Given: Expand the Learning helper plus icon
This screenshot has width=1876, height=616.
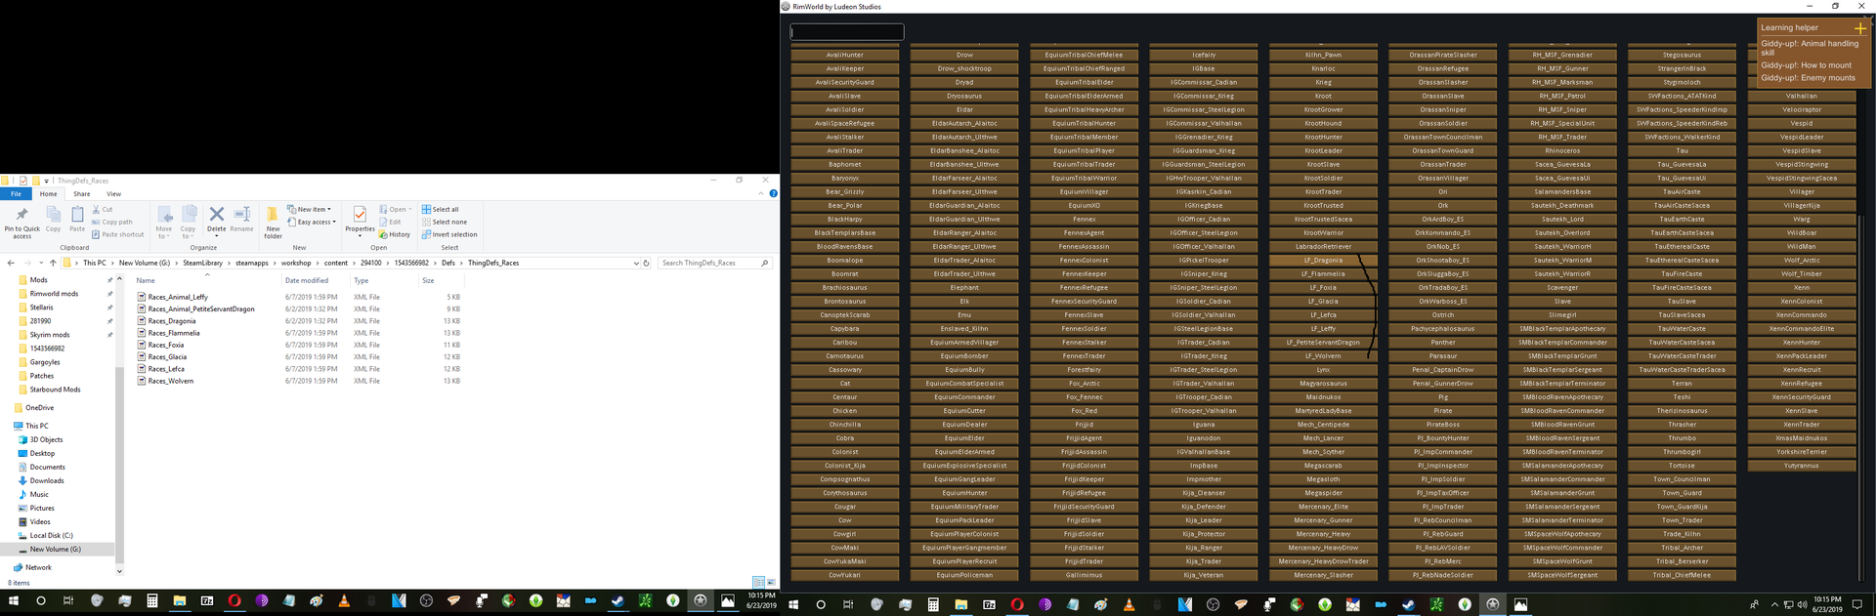Looking at the screenshot, I should click(x=1859, y=28).
